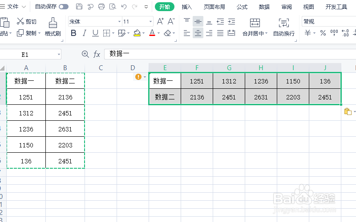Toggle the 自动保存 autosave switch
The width and height of the screenshot is (356, 222).
tap(64, 7)
